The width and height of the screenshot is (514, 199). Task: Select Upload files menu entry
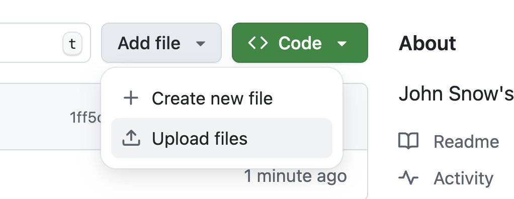pyautogui.click(x=222, y=138)
